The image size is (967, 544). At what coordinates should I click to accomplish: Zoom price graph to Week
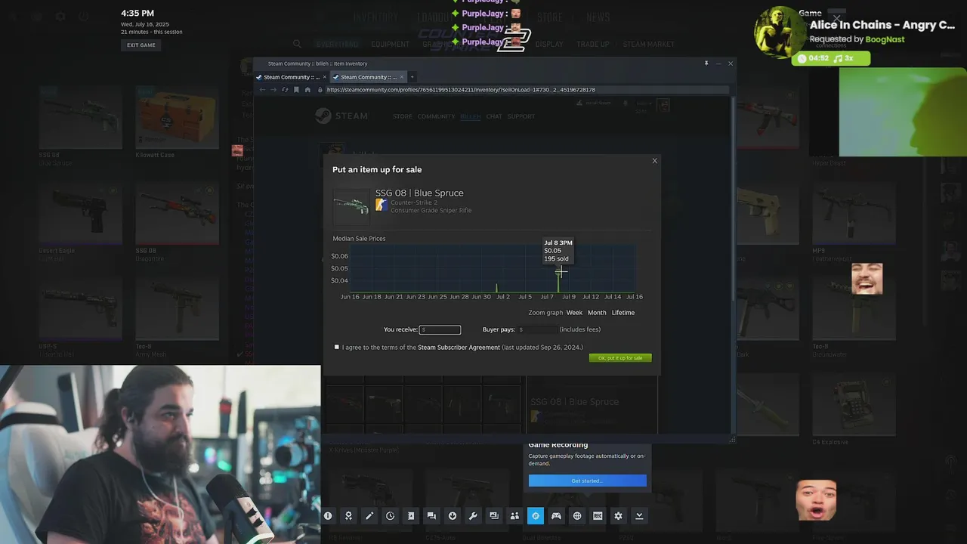pos(574,313)
